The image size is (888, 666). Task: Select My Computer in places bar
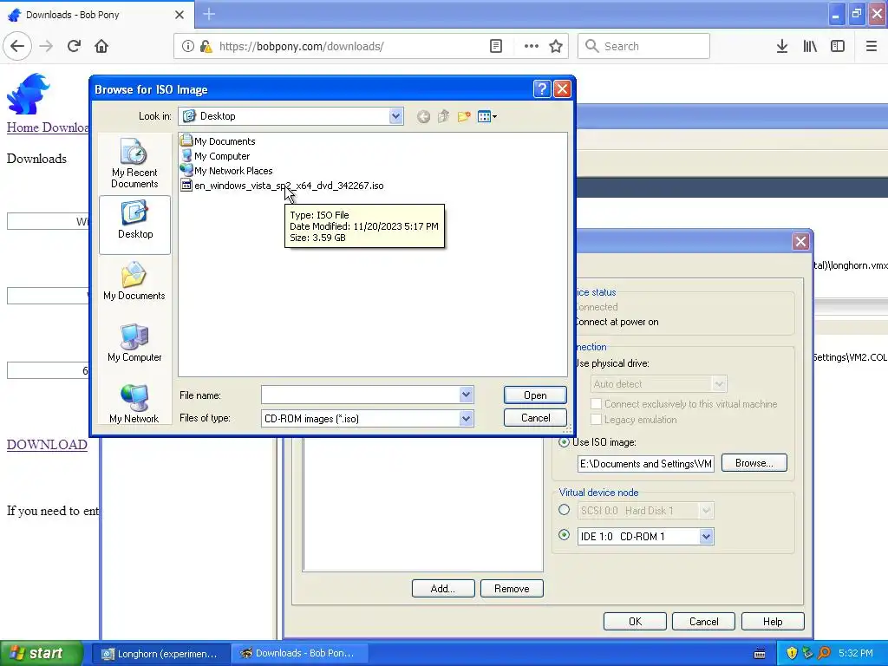134,343
